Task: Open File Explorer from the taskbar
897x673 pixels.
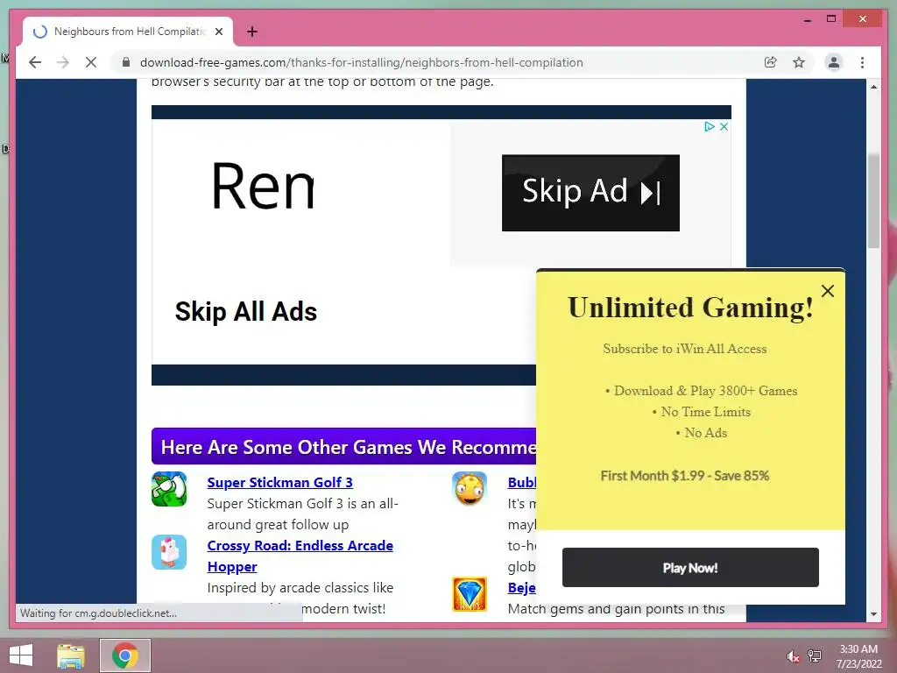Action: coord(71,655)
